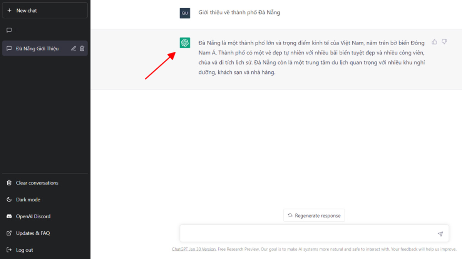The height and width of the screenshot is (259, 462).
Task: Click the green ChatGPT logo avatar
Action: (185, 43)
